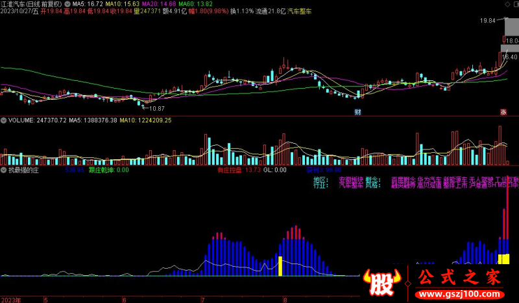Expand the VOLUME indicator dropdown arrow
The height and width of the screenshot is (303, 519).
click(4, 120)
